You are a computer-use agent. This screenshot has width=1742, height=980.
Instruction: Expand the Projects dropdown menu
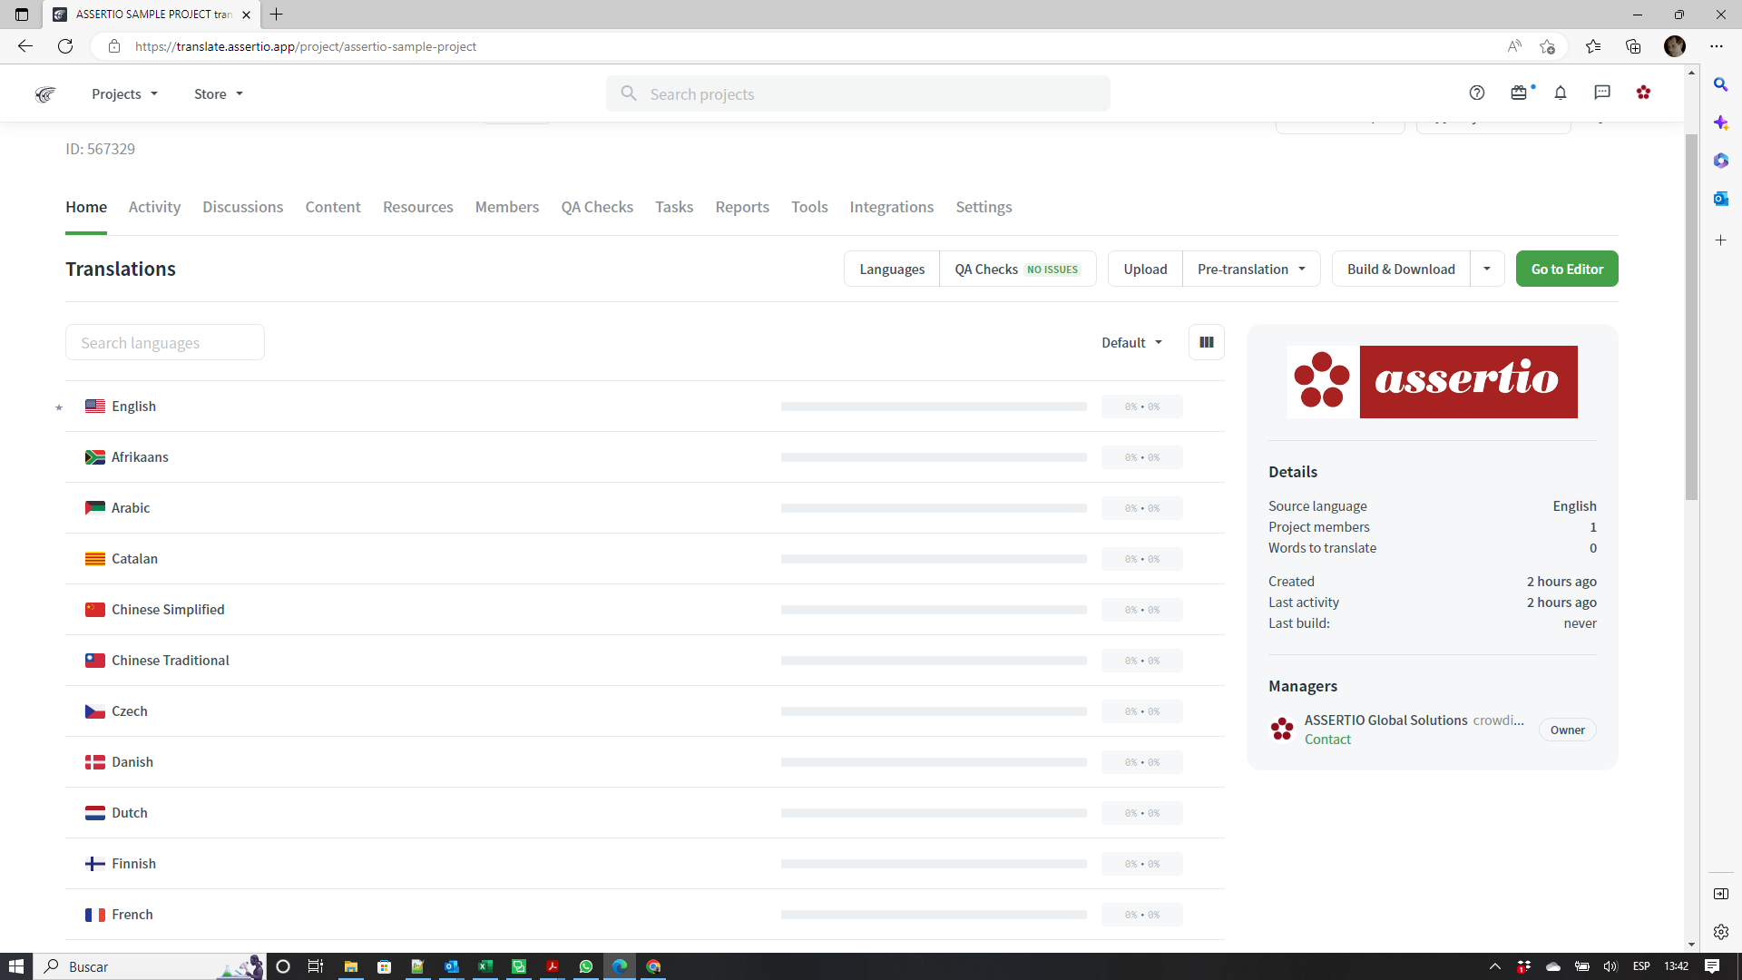[124, 93]
